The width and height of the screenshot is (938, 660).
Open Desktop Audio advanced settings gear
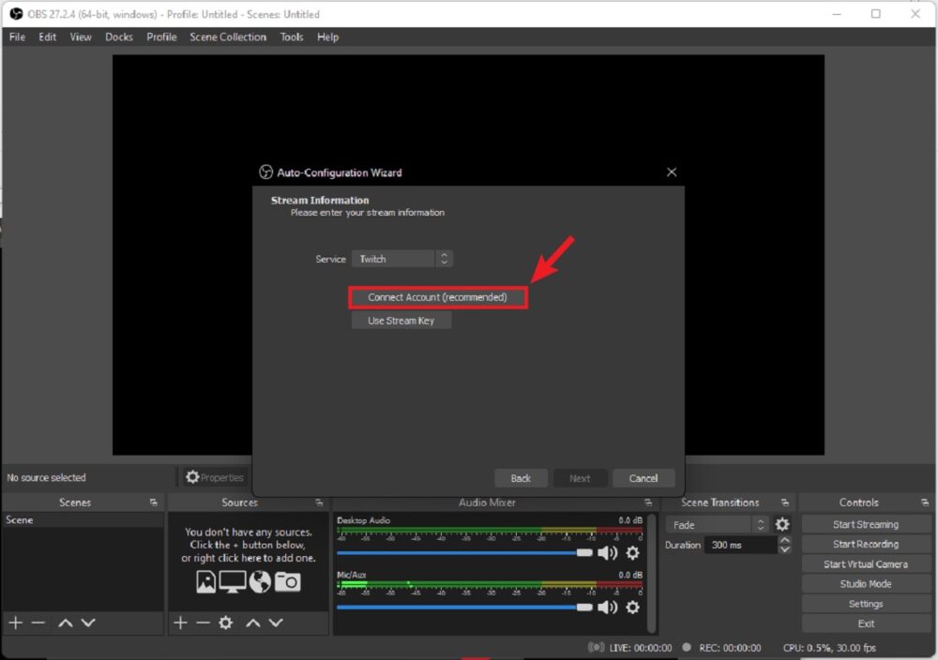coord(632,553)
